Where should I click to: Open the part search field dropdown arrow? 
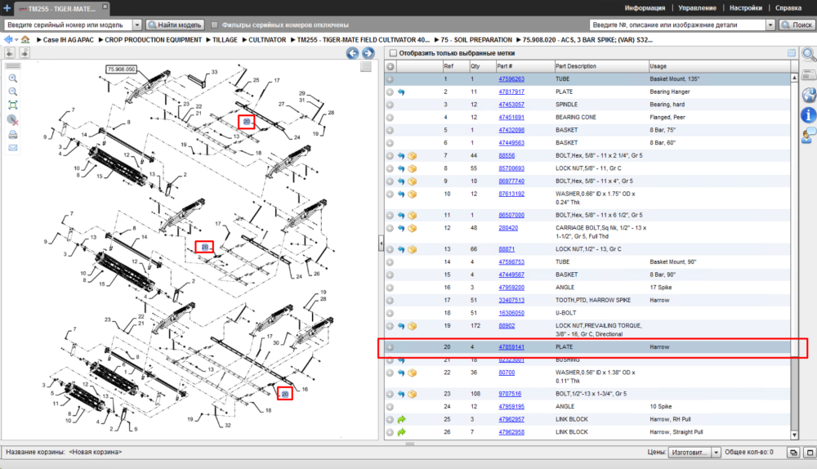click(770, 25)
